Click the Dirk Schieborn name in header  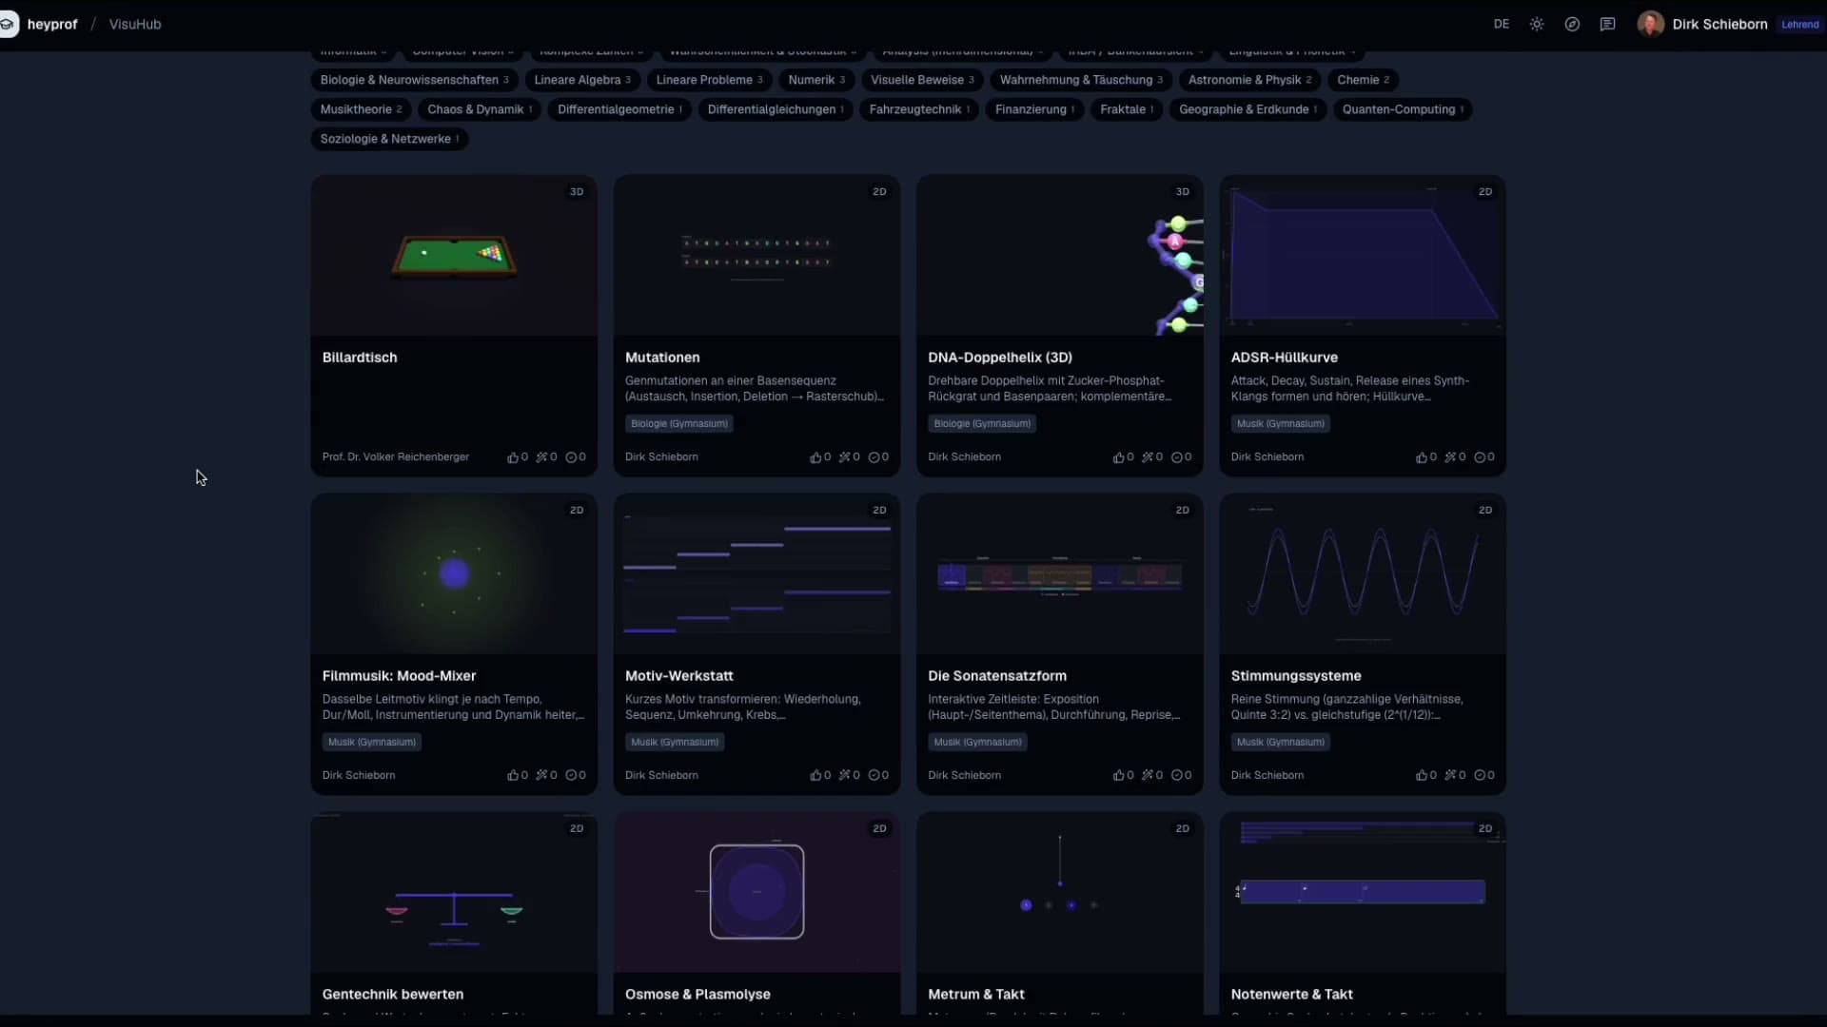click(1719, 25)
